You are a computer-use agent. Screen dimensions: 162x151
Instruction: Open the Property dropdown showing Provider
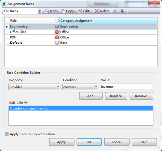click(34, 87)
